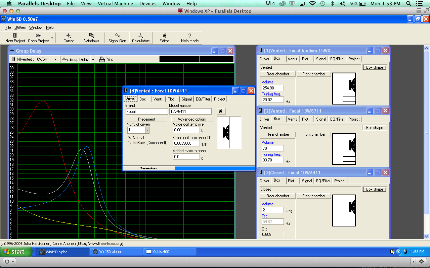Open the driver Editor tool
The image size is (430, 268).
[x=164, y=38]
